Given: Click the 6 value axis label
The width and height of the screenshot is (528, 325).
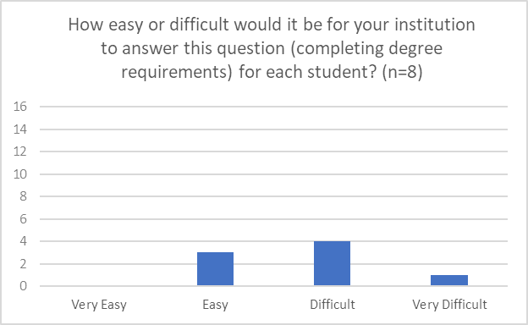Looking at the screenshot, I should 23,219.
